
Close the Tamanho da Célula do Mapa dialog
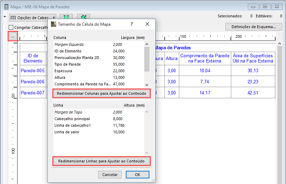[x=147, y=24]
